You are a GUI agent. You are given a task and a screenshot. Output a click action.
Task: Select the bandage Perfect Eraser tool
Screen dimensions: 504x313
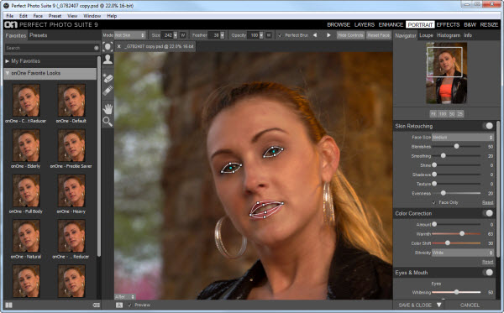(x=108, y=91)
